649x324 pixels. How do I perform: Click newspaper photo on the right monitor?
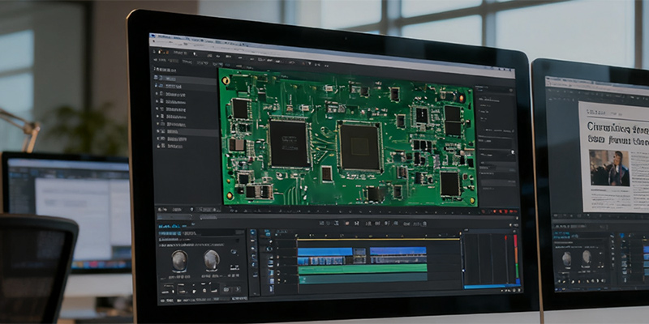click(608, 168)
